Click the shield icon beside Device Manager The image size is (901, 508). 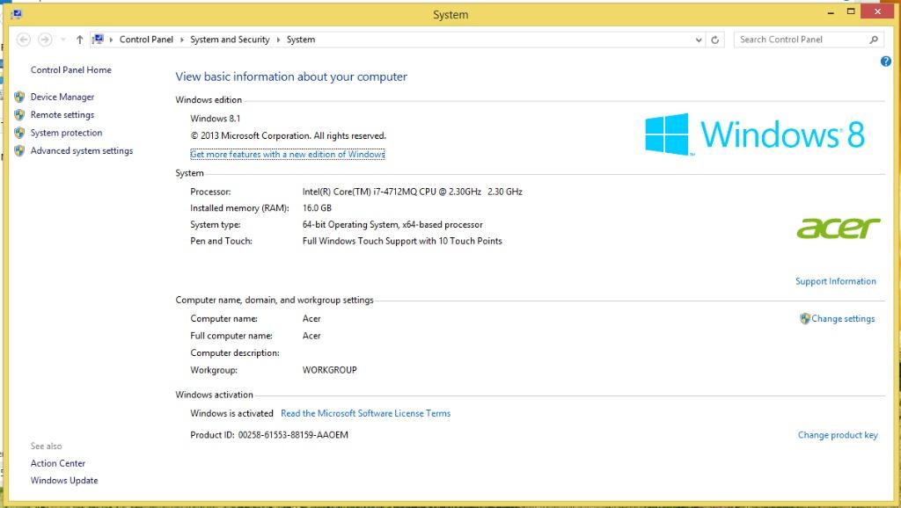[19, 97]
